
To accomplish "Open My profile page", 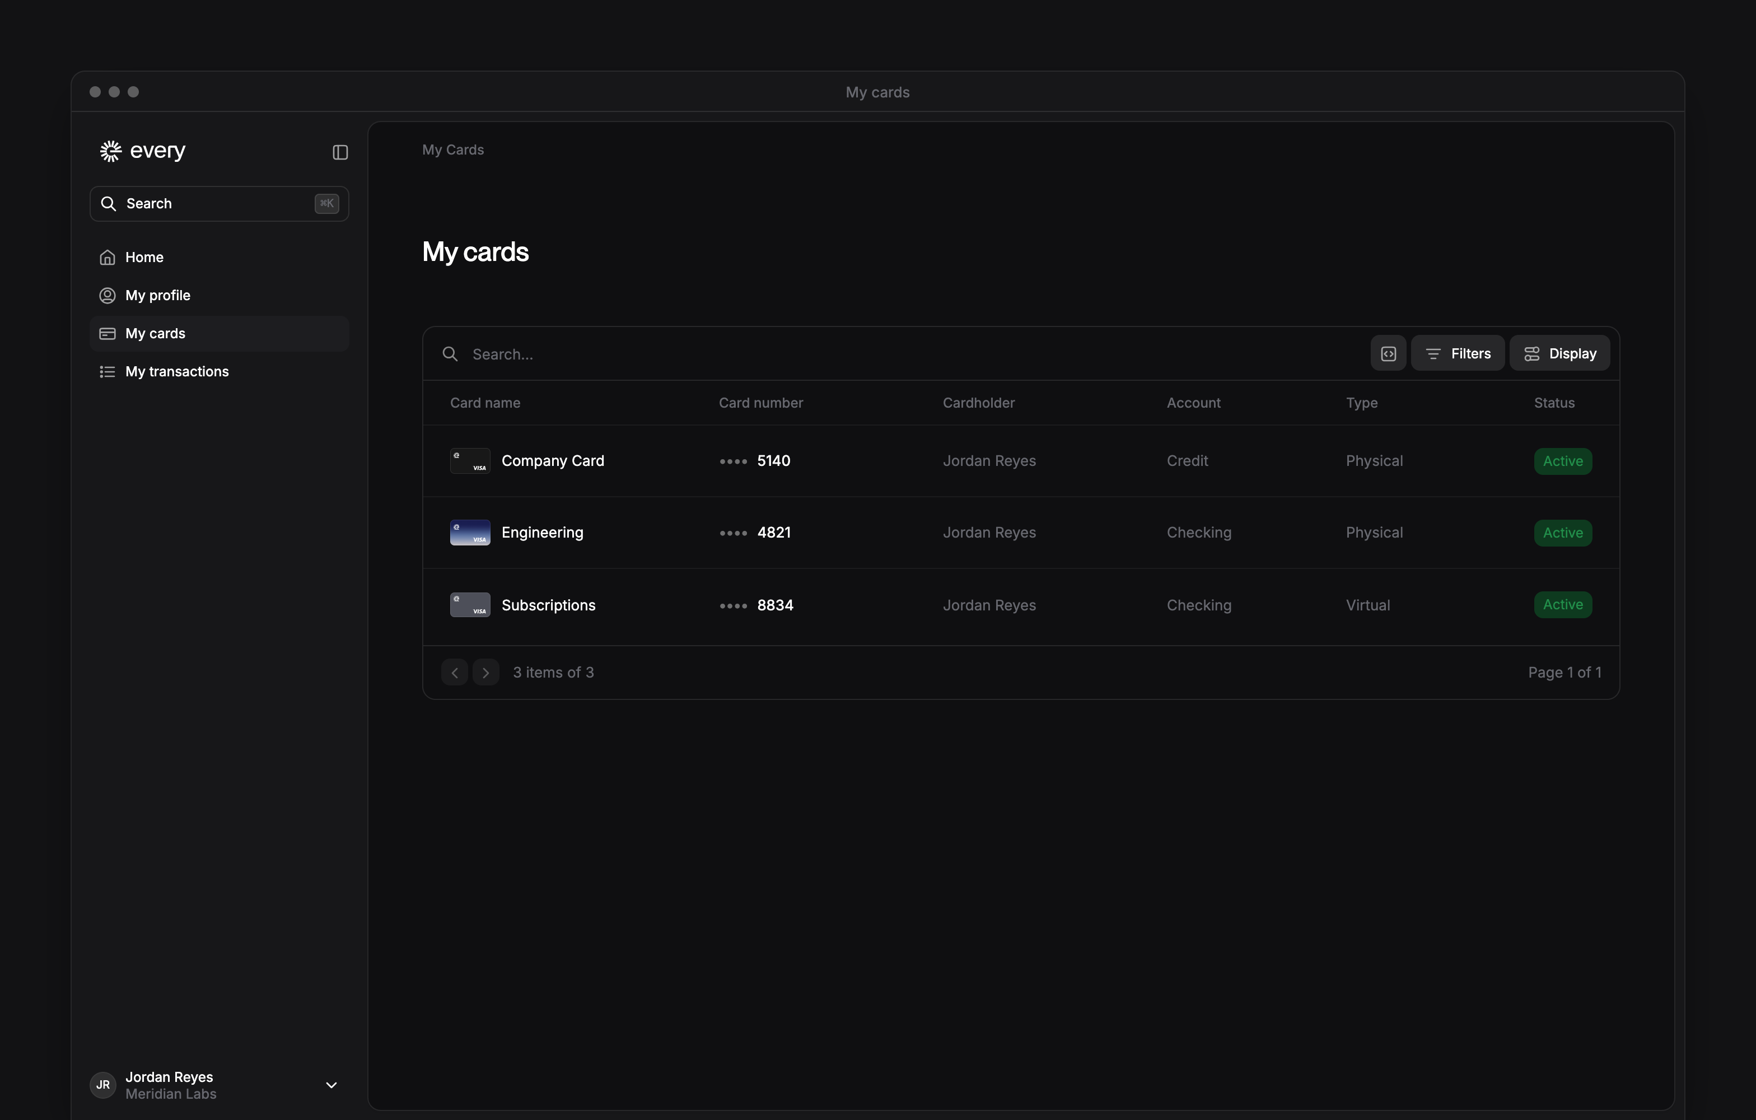I will pyautogui.click(x=219, y=295).
